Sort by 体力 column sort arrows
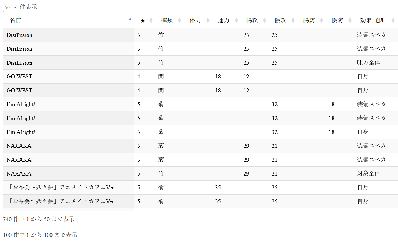398x242 pixels. (x=208, y=20)
